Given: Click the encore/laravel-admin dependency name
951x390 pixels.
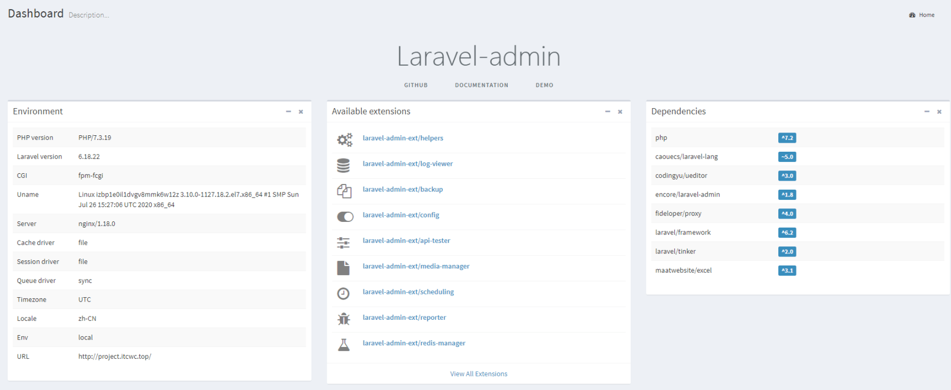Looking at the screenshot, I should coord(688,195).
